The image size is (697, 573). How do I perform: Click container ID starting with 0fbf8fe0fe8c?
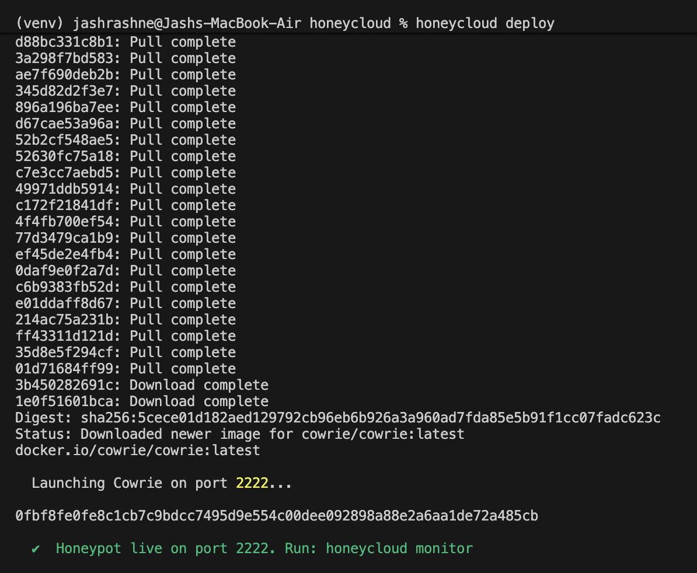tap(277, 516)
